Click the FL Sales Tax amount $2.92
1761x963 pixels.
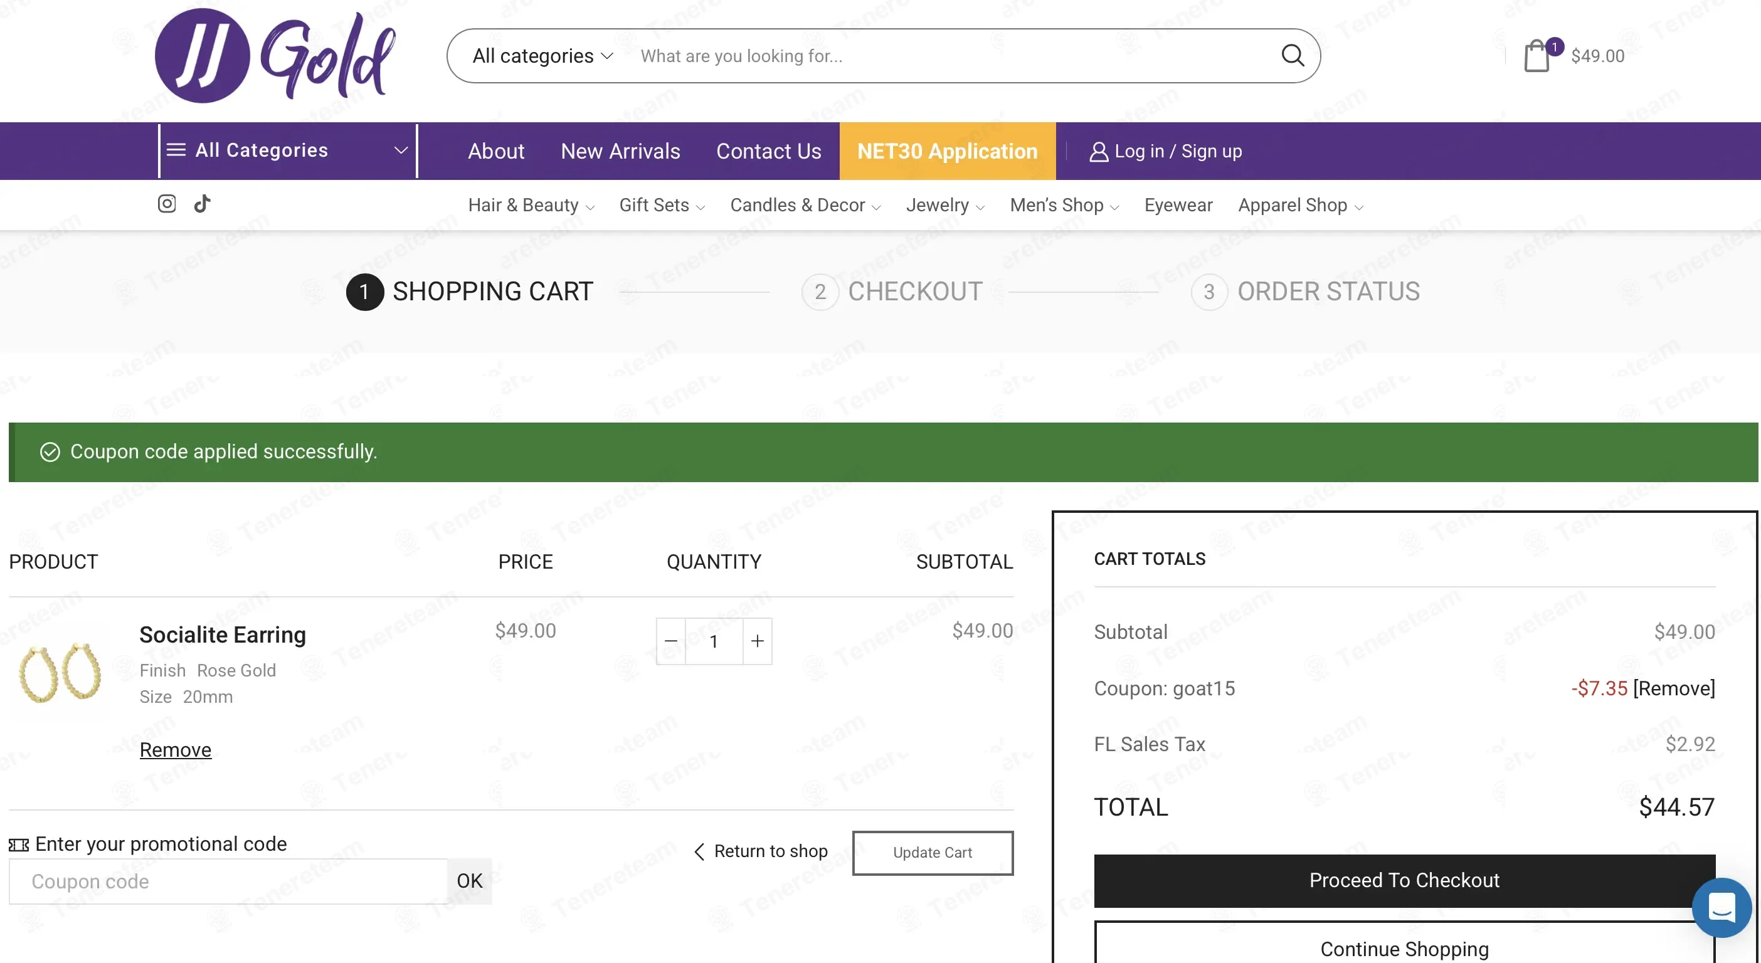coord(1690,744)
